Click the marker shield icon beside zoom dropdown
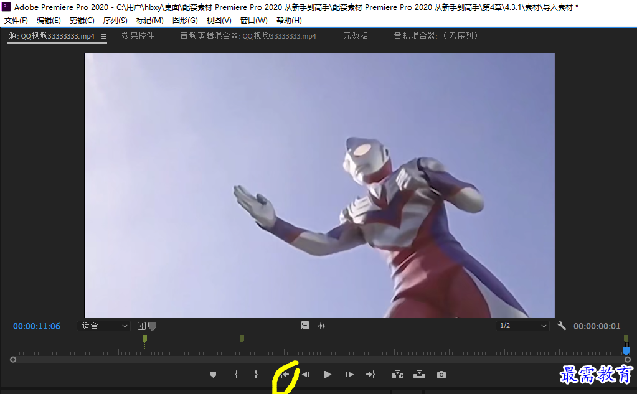637x394 pixels. point(153,326)
